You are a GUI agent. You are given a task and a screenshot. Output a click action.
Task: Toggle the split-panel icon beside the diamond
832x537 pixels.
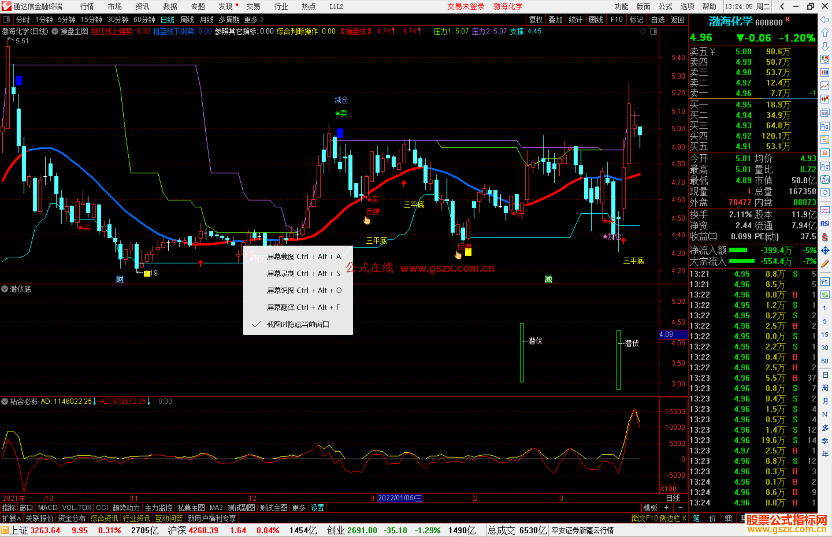tap(653, 32)
